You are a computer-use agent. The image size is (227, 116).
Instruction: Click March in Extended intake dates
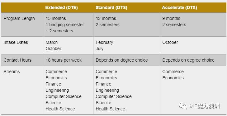point(52,42)
